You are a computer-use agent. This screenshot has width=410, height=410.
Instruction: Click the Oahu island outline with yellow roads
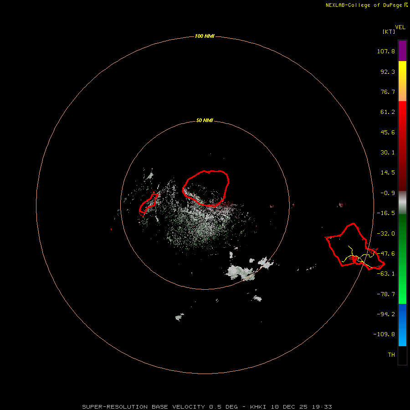(355, 246)
